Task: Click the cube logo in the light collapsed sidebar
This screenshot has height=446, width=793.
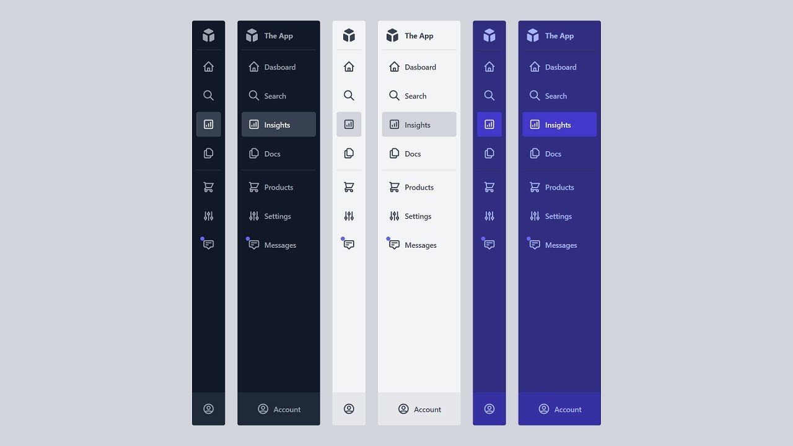Action: point(349,35)
